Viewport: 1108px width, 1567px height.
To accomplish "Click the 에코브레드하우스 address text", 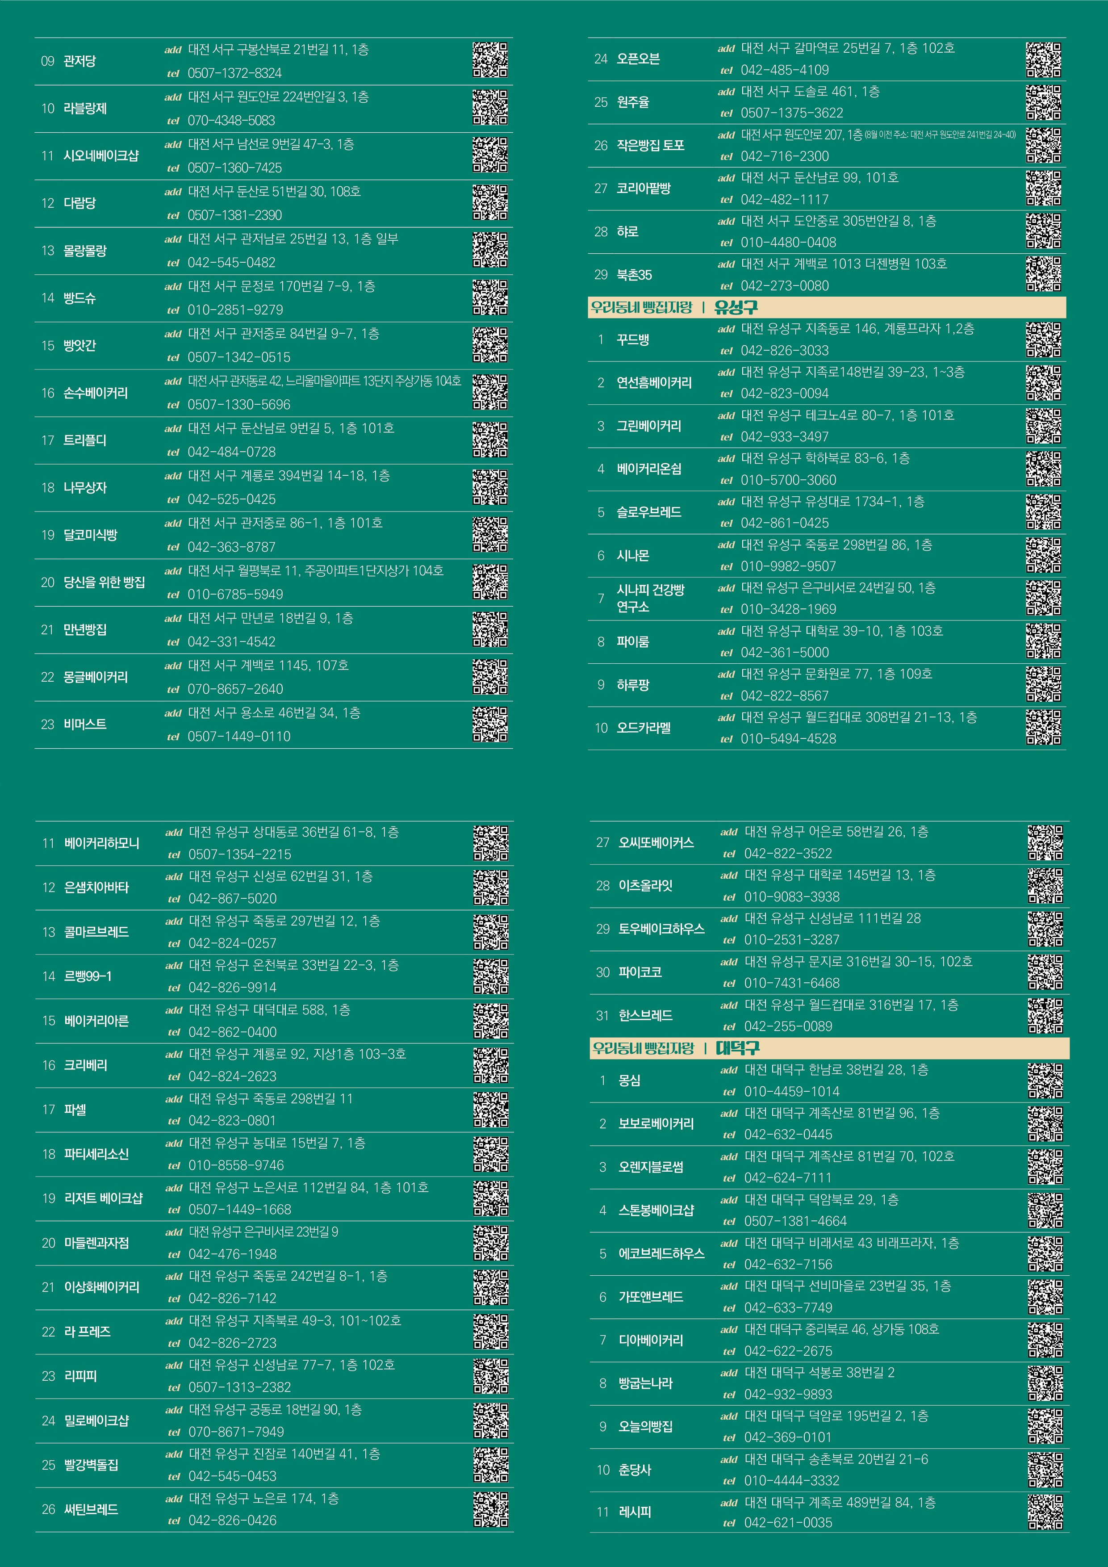I will [852, 1244].
